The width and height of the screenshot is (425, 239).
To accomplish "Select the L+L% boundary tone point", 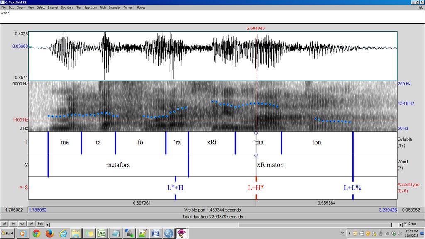I will [x=353, y=188].
